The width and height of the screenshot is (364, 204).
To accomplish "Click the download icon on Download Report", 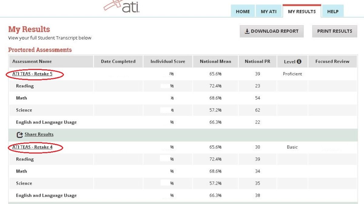I will click(247, 31).
